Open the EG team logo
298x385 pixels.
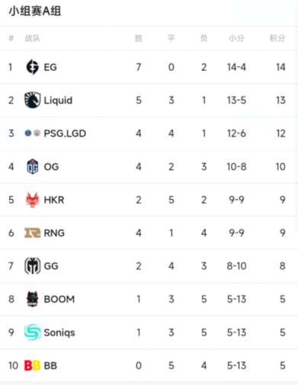tap(33, 67)
